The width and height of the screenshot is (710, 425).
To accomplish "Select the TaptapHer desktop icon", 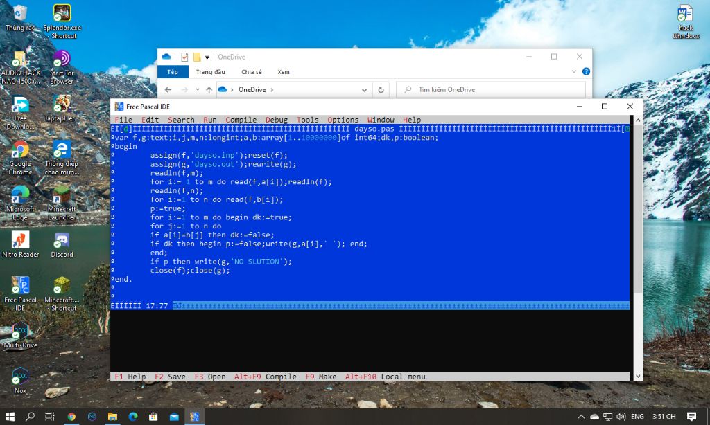I will tap(62, 109).
